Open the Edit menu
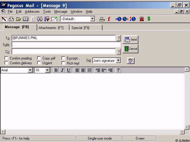This screenshot has width=190, height=142. click(x=19, y=12)
